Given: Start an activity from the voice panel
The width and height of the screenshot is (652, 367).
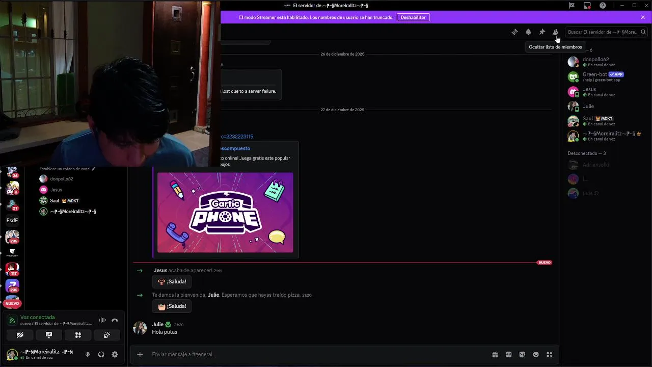Looking at the screenshot, I should coord(78,335).
